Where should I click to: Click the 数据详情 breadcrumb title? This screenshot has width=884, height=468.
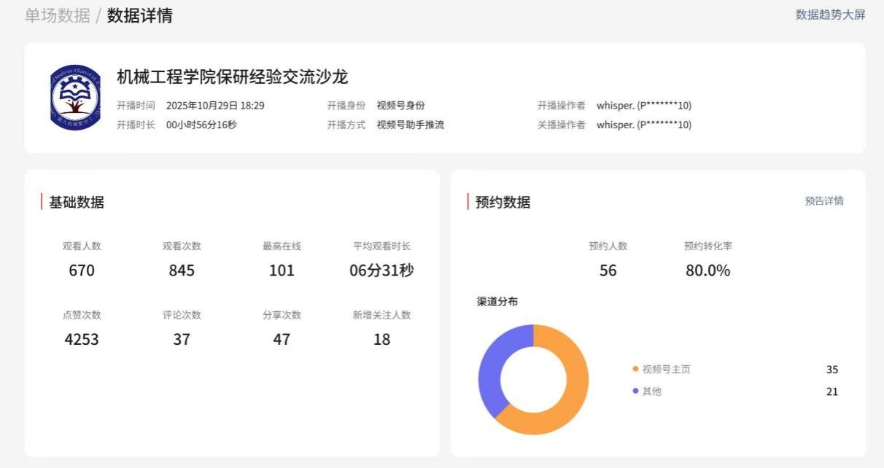140,15
